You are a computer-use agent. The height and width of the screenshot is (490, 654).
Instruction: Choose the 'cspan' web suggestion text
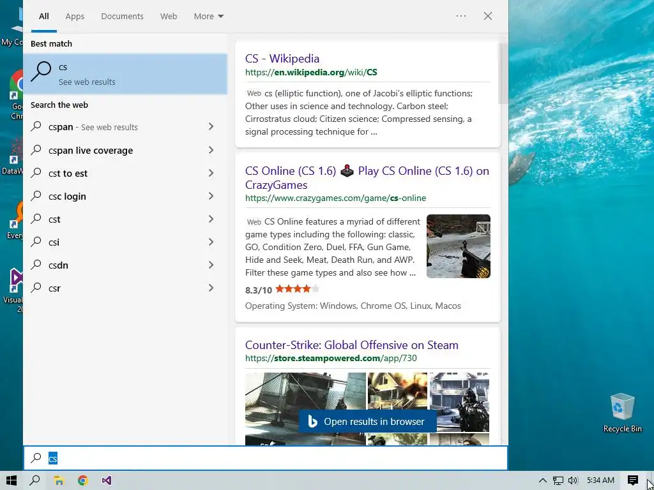point(61,127)
